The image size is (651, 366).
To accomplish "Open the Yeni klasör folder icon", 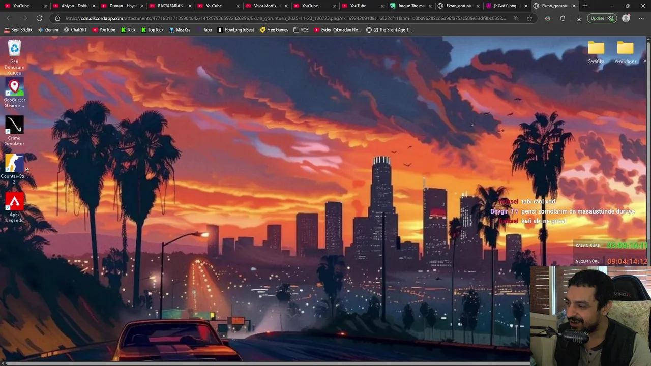I will [x=625, y=52].
